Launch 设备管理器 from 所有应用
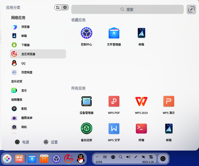 pyautogui.click(x=86, y=105)
